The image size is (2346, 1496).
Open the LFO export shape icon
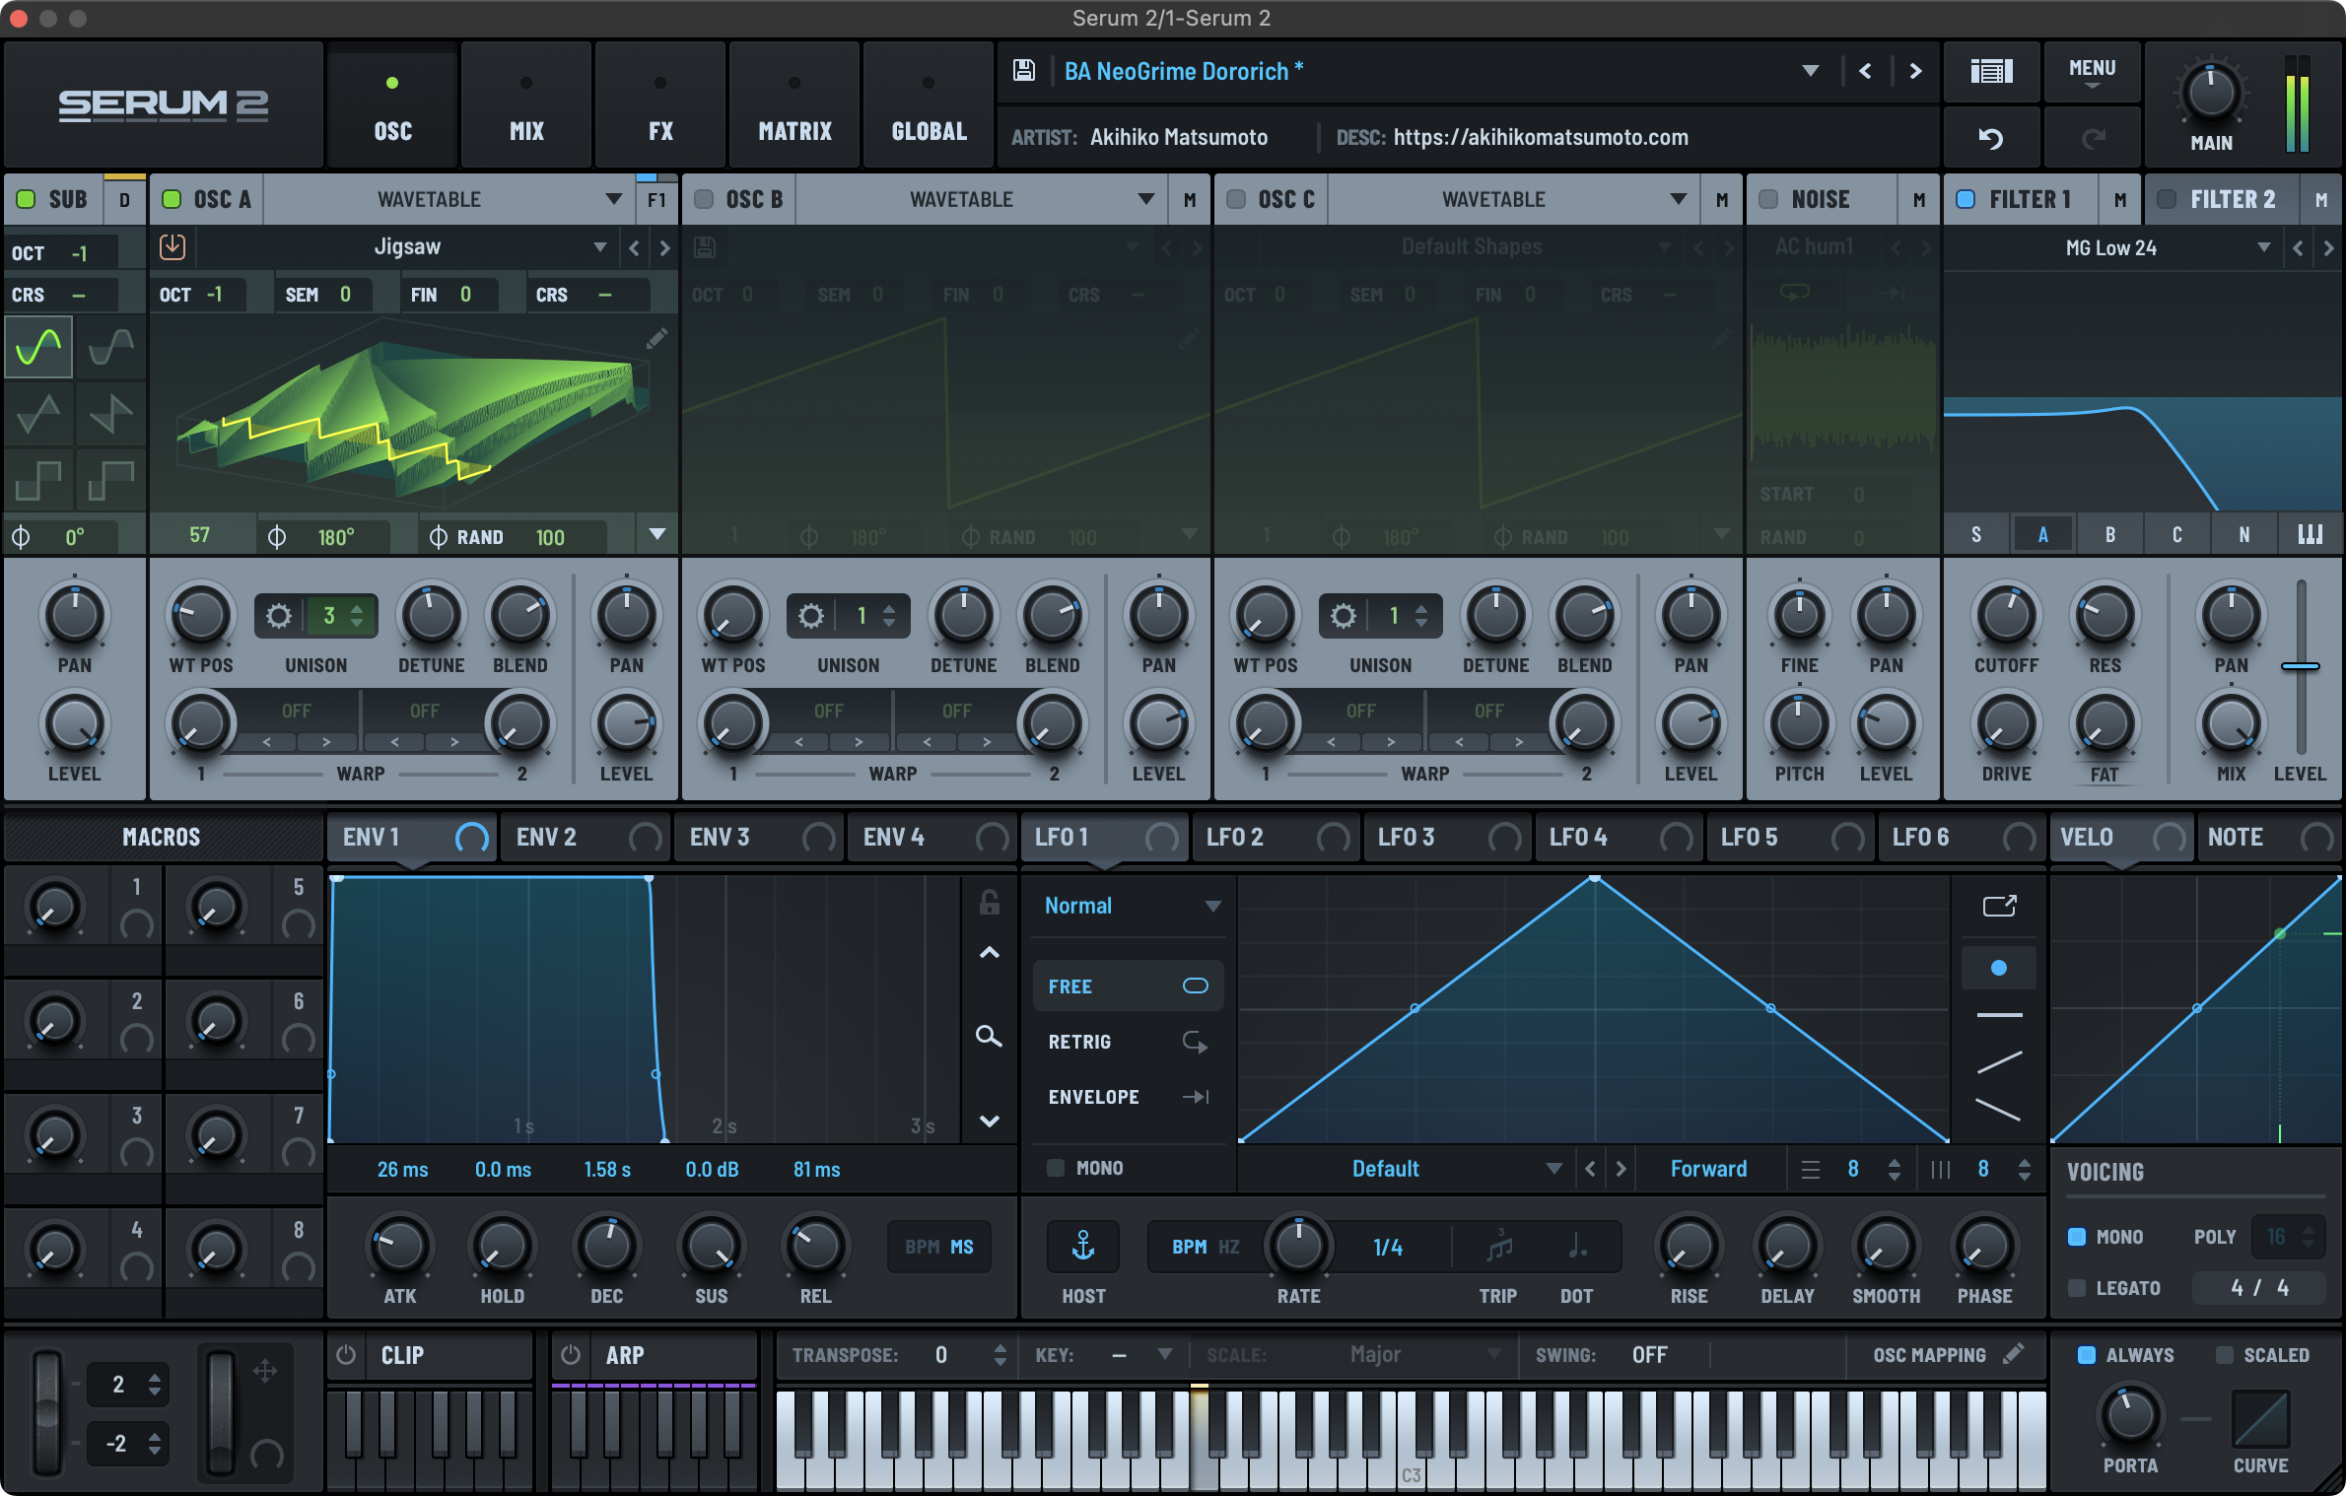click(x=1999, y=906)
